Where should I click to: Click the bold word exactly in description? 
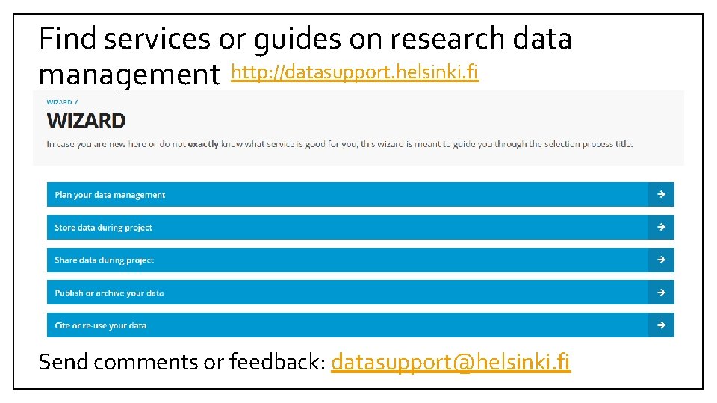(x=203, y=144)
